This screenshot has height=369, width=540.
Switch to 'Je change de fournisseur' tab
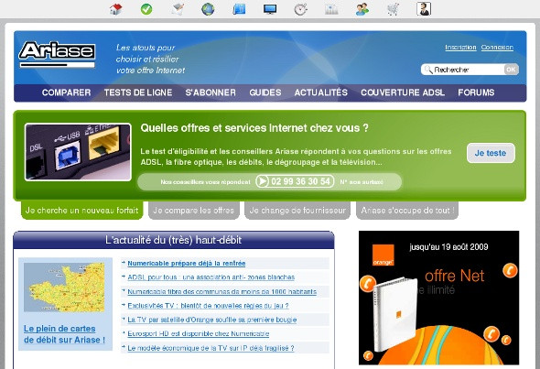tap(297, 211)
